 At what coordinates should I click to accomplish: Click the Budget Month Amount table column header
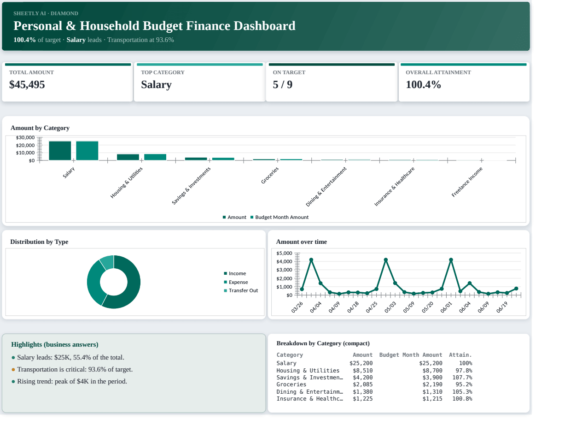point(411,355)
